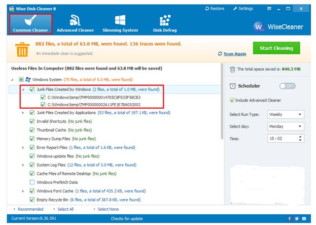The width and height of the screenshot is (316, 225).
Task: Expand Error Report Files node
Action: coord(23,147)
